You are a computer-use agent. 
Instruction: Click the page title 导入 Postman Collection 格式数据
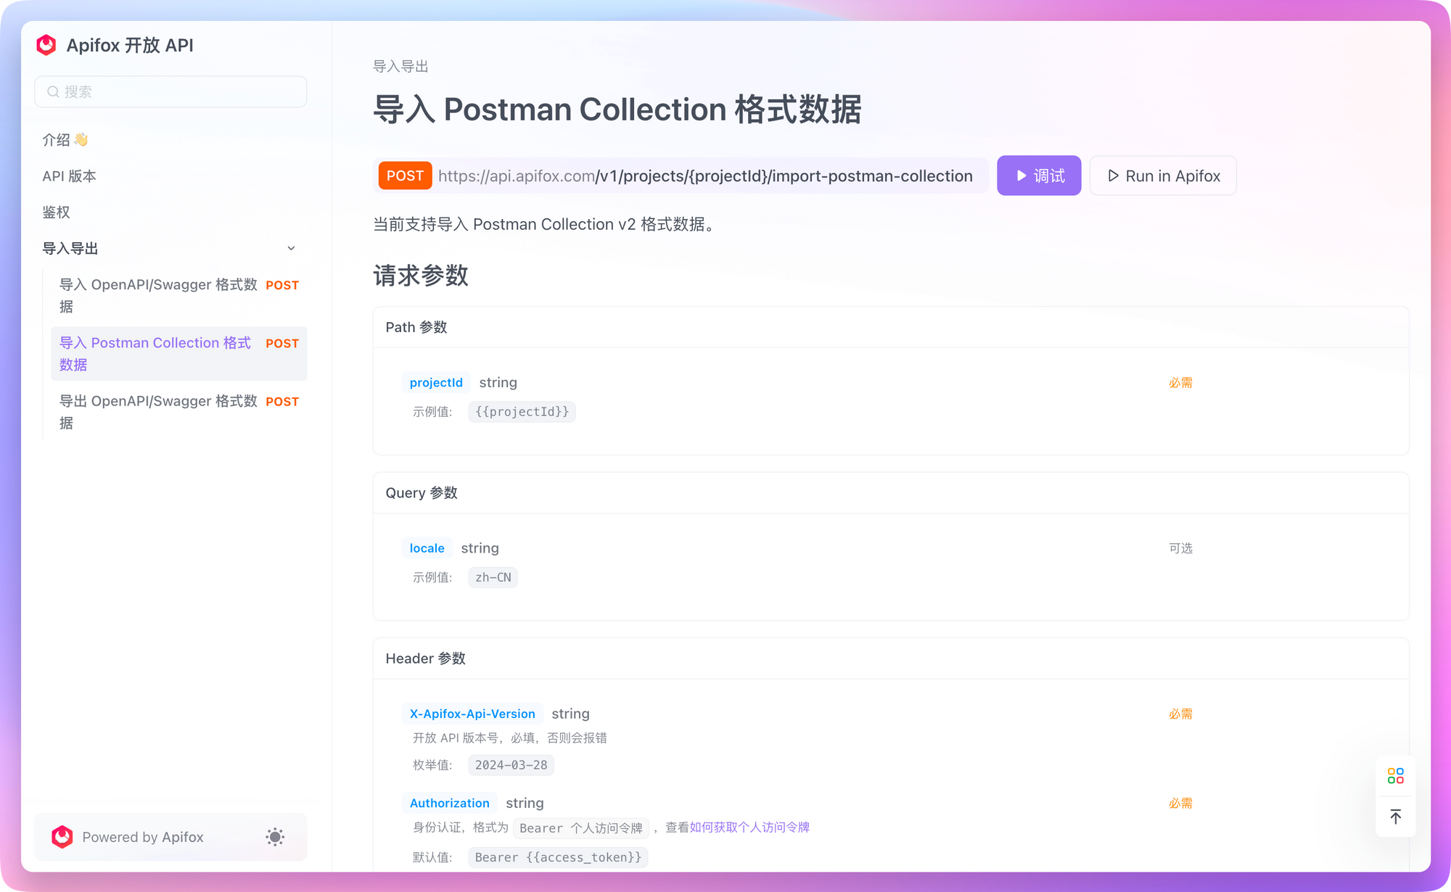tap(617, 110)
